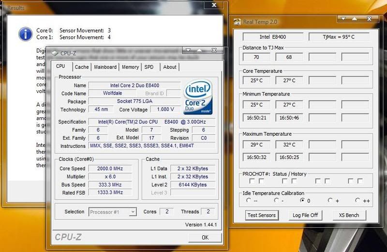Image resolution: width=387 pixels, height=252 pixels.
Task: Click the Level 2 cache value 6144 KBytes
Action: click(193, 185)
